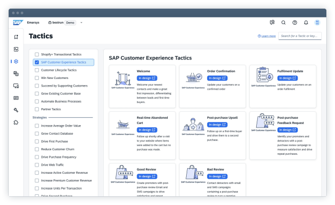
Task: Open the contact book icon in sidebar
Action: point(16,98)
